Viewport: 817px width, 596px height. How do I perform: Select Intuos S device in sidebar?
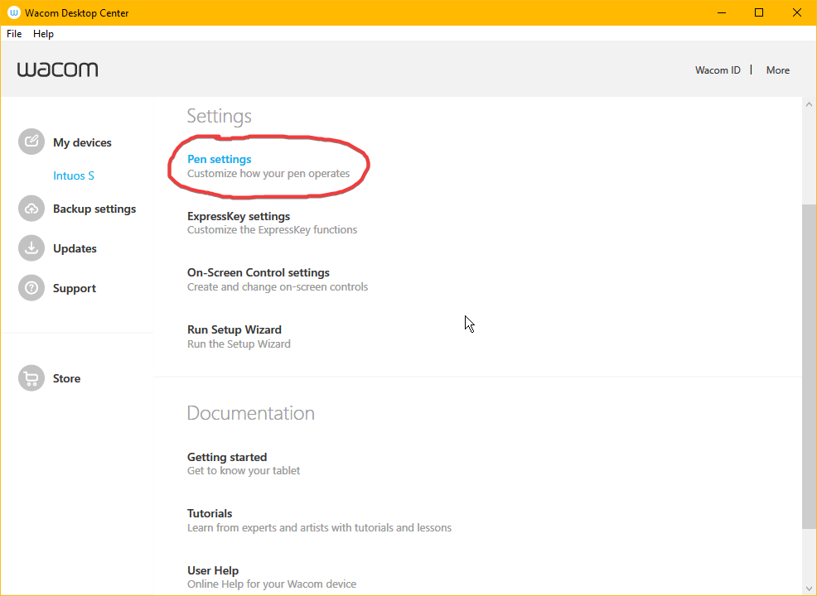click(x=74, y=175)
